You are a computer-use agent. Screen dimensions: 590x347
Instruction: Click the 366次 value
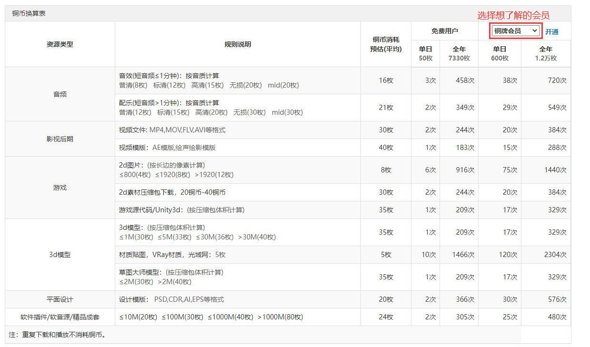[x=465, y=299]
